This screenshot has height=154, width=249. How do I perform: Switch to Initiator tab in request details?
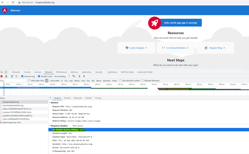point(88,98)
